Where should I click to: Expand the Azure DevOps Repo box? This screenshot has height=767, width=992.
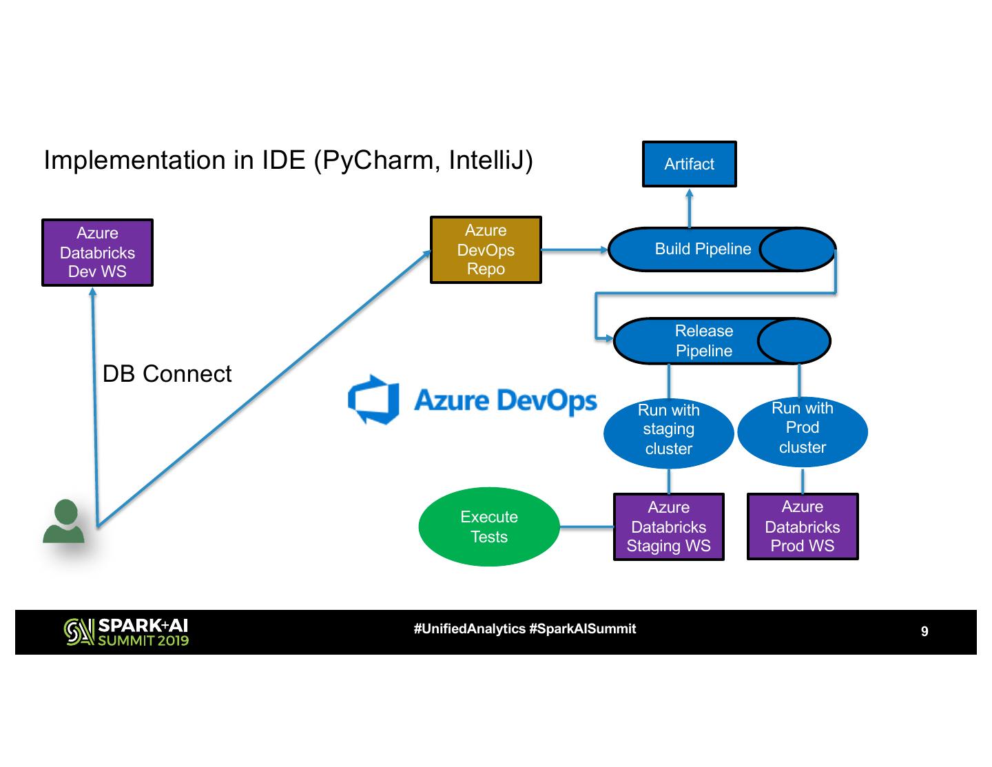486,249
